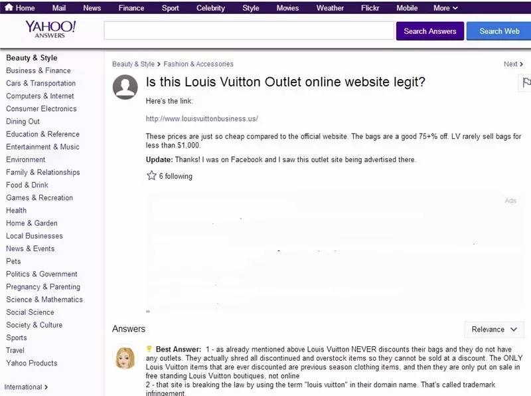This screenshot has height=396, width=531.
Task: Open the Relevance sort dropdown
Action: (494, 329)
